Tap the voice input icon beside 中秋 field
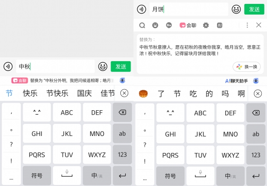The image size is (267, 186). (x=8, y=67)
